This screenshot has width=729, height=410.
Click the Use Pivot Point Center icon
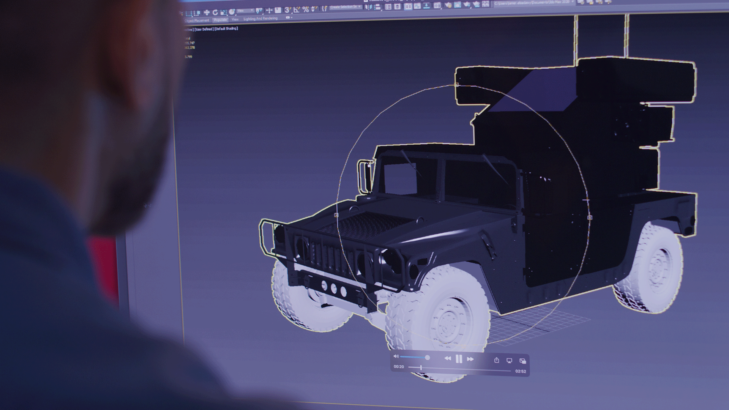[x=259, y=11]
